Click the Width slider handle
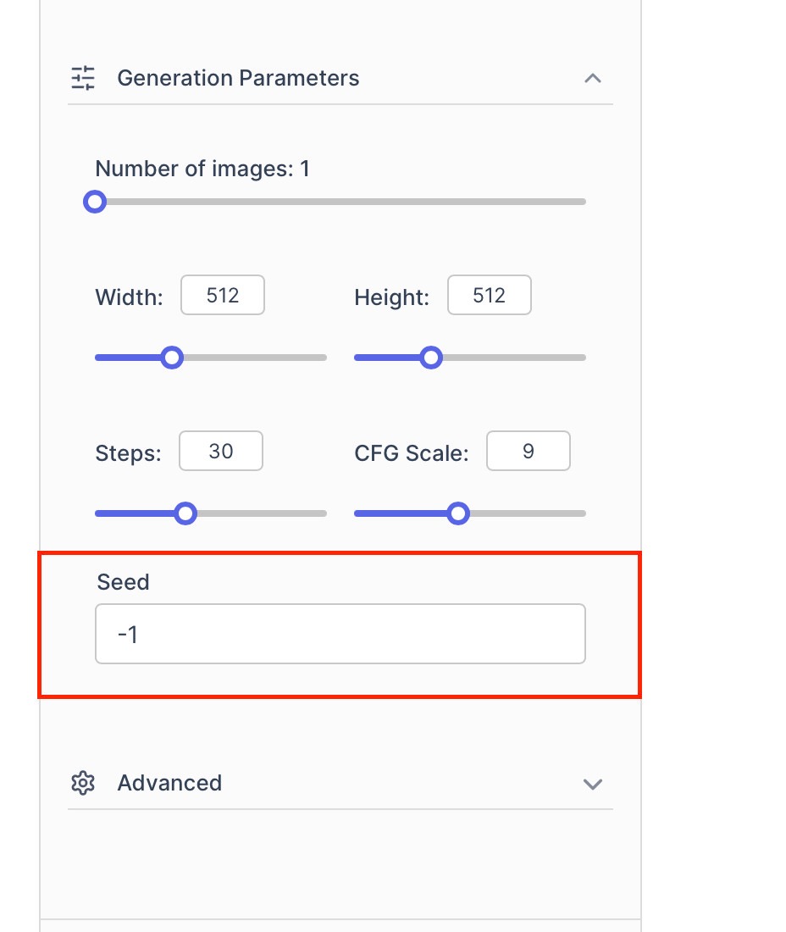Viewport: 786px width, 932px height. coord(172,358)
